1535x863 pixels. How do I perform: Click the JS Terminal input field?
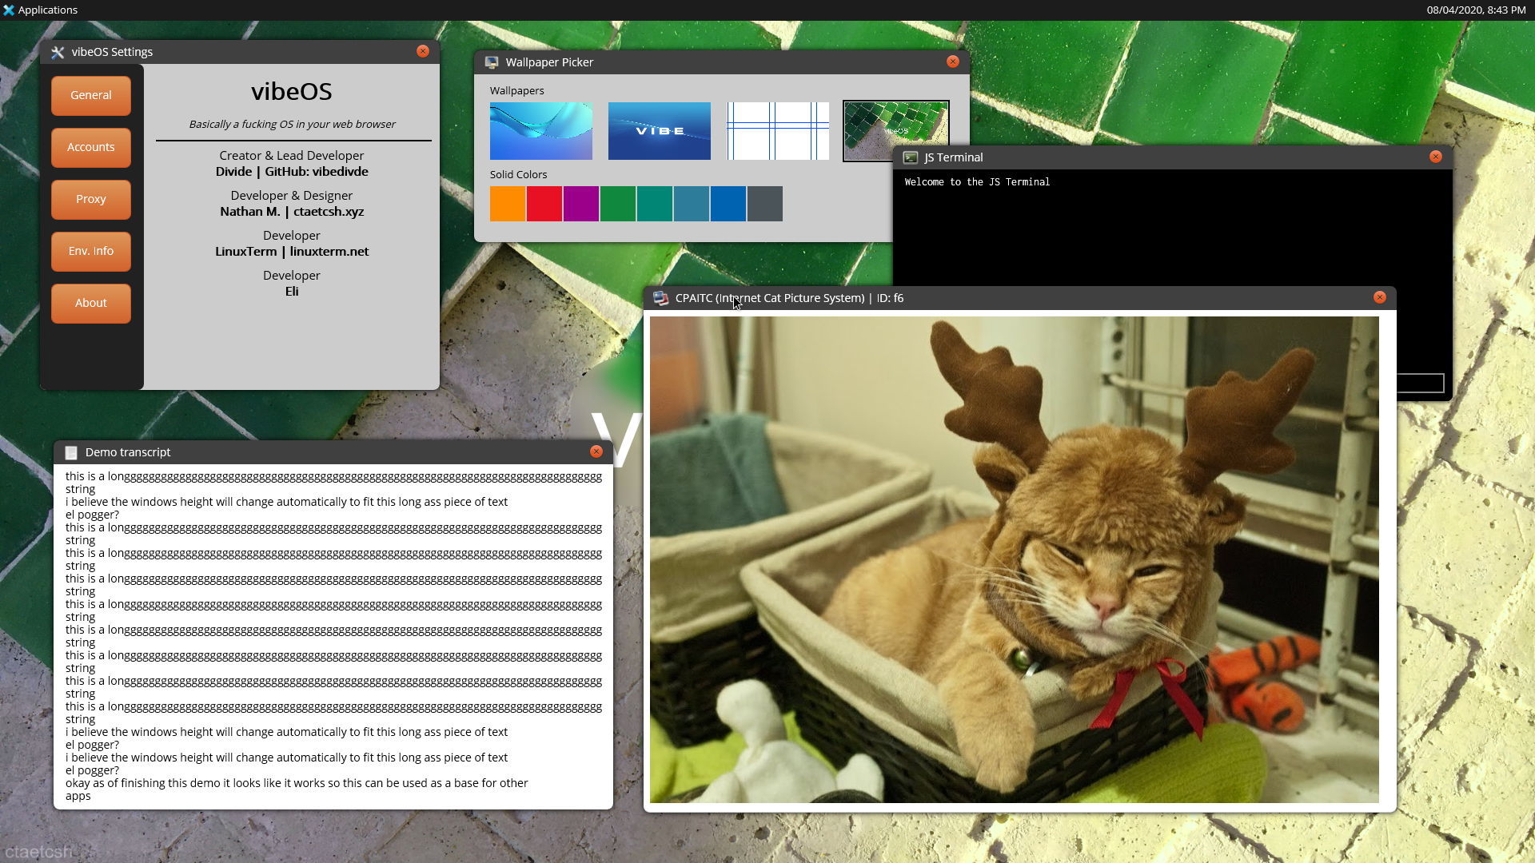pyautogui.click(x=1420, y=384)
